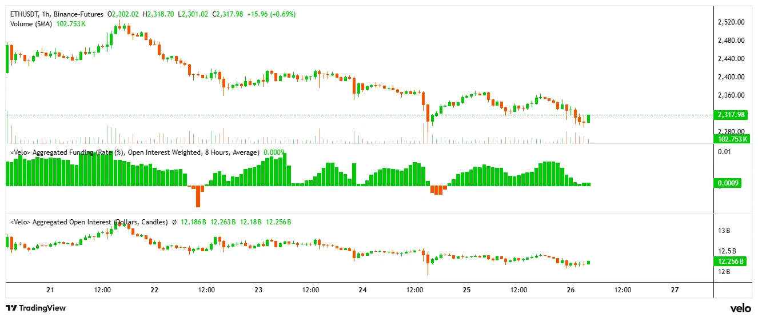Click the date 27 on time axis
This screenshot has width=758, height=318.
675,290
